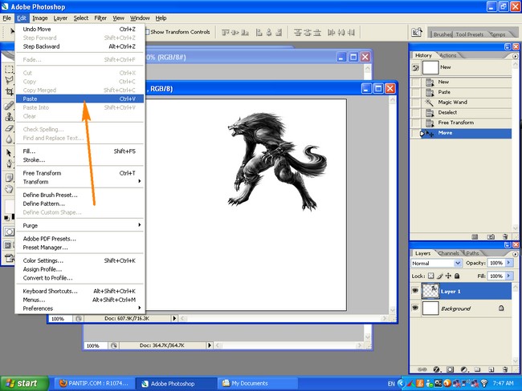Hide the Background layer eye icon

click(415, 308)
